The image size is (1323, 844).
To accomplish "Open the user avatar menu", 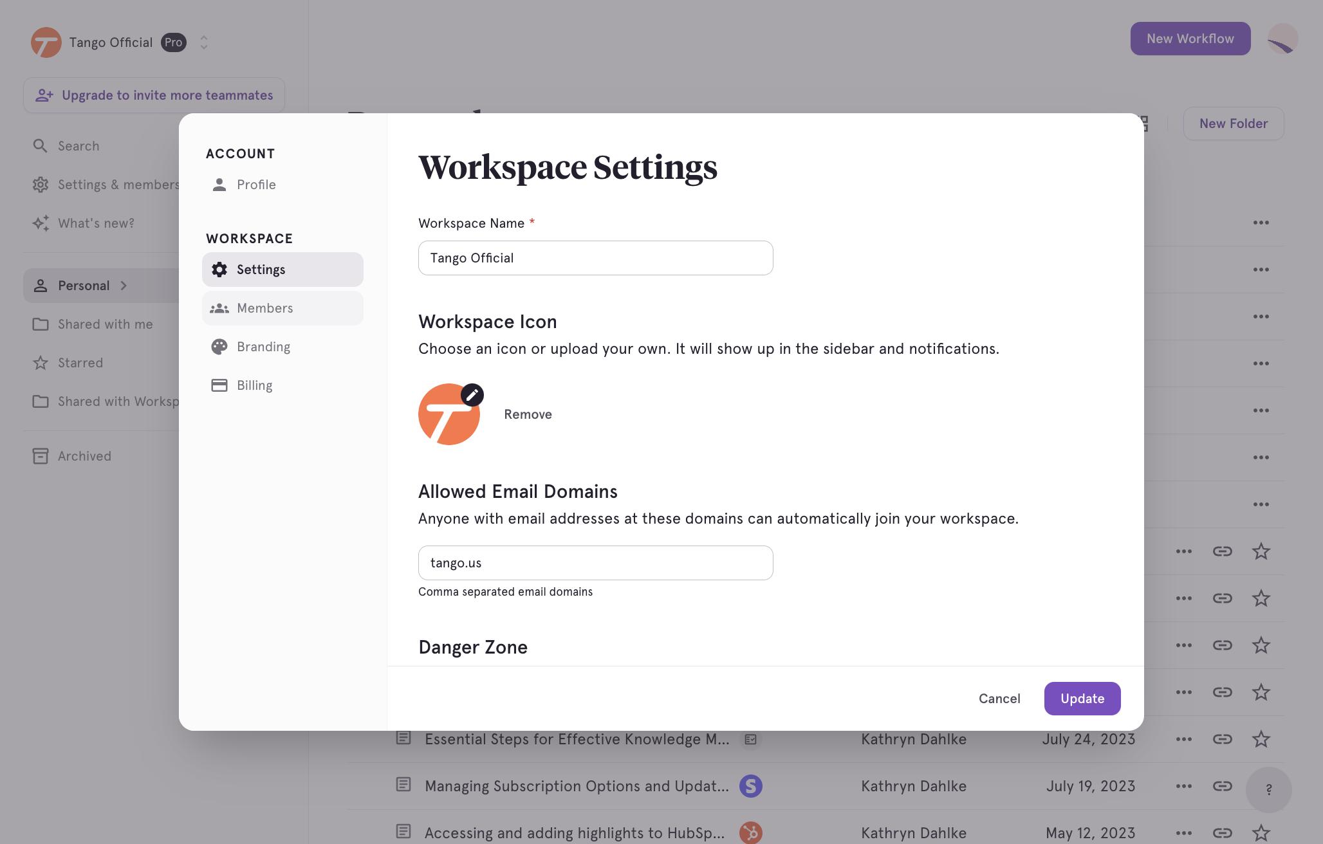I will (1282, 39).
